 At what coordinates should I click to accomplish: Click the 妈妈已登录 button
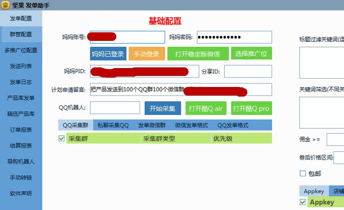pyautogui.click(x=108, y=53)
